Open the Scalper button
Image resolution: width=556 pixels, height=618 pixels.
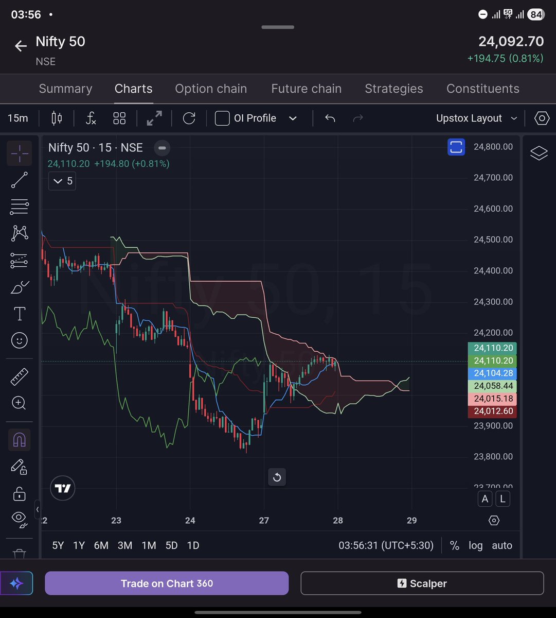pos(422,583)
